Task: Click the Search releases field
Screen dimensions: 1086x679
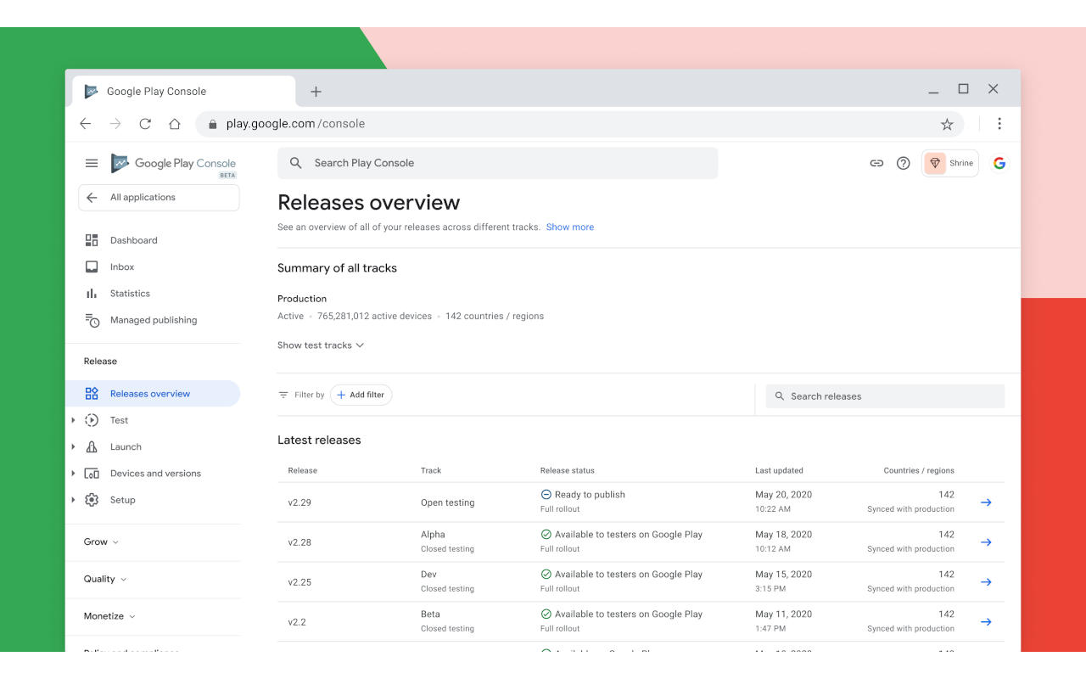Action: click(886, 396)
